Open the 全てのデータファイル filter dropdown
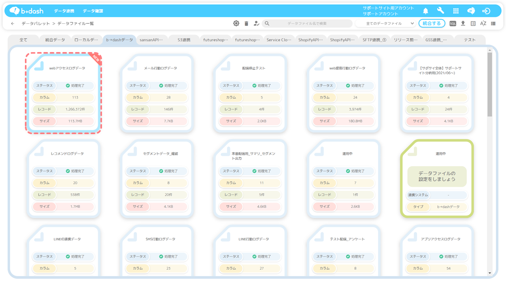 [x=385, y=24]
